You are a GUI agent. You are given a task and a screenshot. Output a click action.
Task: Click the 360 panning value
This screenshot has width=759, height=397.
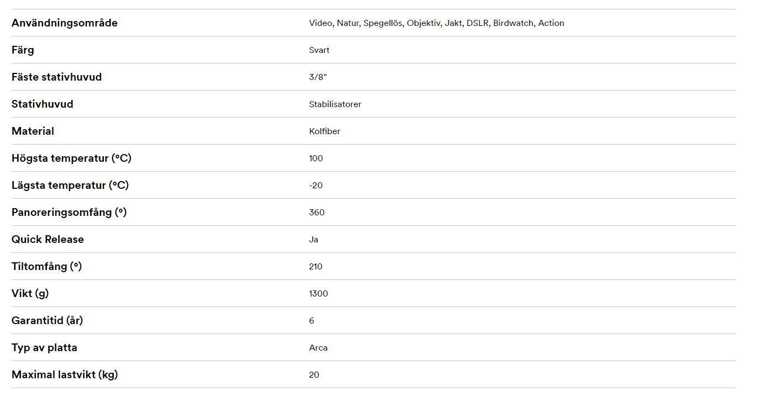pyautogui.click(x=317, y=213)
